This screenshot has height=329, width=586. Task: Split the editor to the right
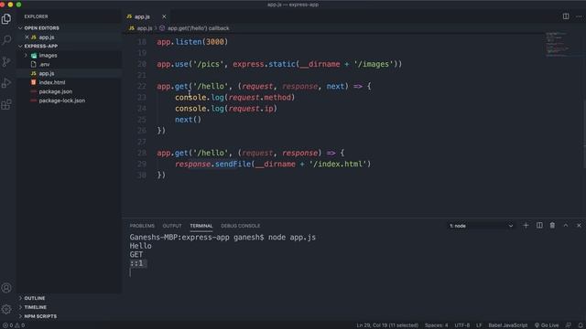click(566, 16)
